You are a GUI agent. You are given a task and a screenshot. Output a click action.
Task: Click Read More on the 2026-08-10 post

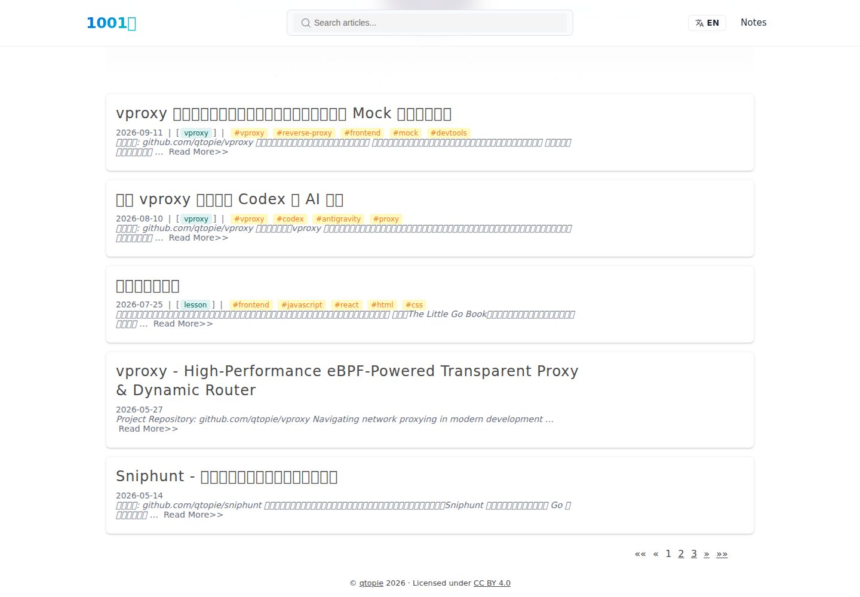[x=198, y=238]
